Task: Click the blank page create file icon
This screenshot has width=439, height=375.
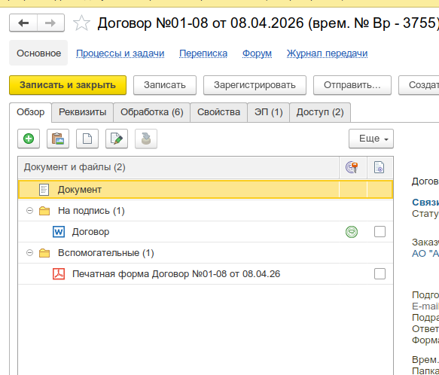Action: 87,139
